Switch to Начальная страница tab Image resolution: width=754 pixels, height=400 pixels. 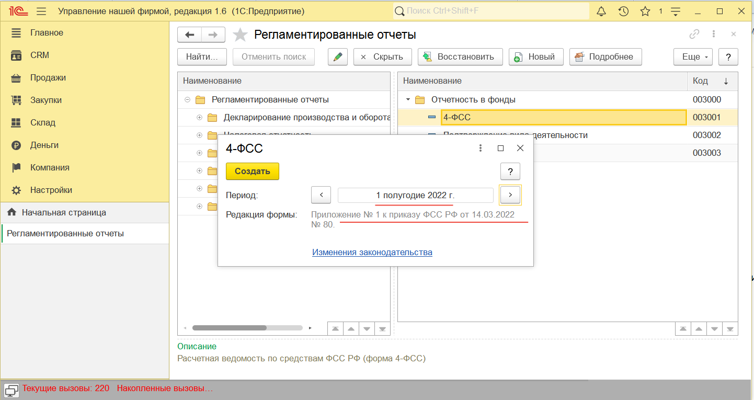coord(85,213)
